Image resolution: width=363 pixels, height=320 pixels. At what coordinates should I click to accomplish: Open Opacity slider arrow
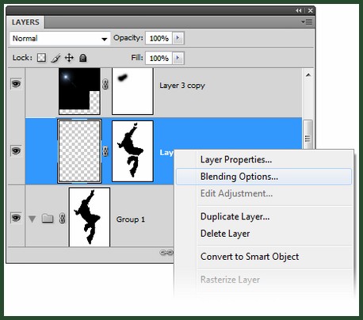coord(178,38)
